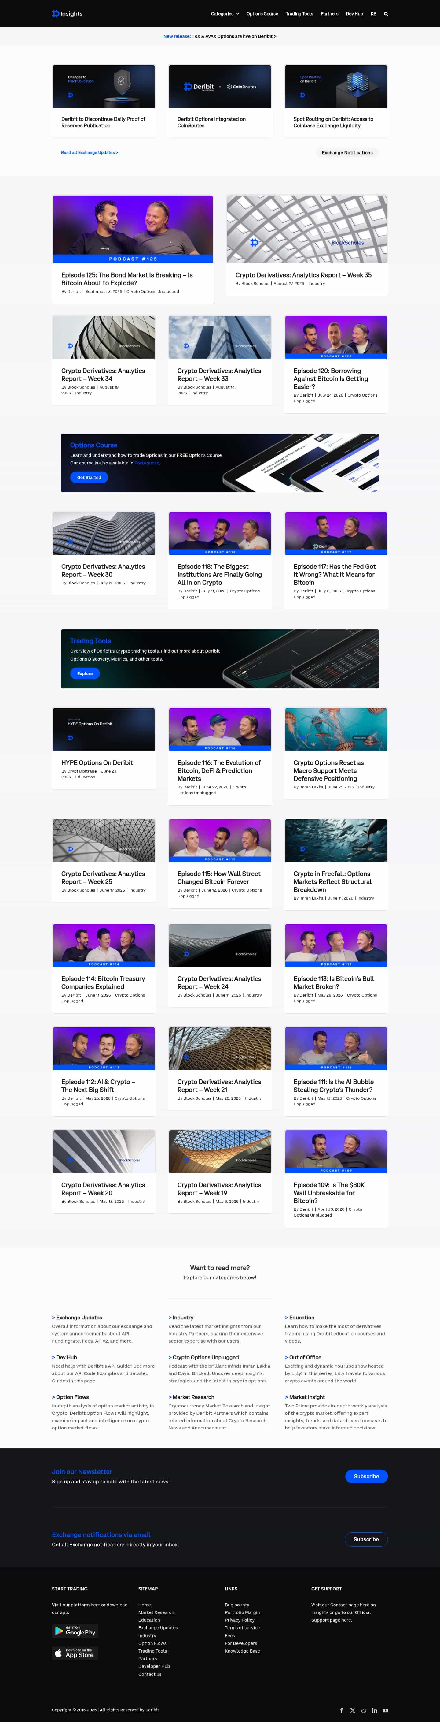The image size is (440, 1722).
Task: Open Episode 114 Bitcoin Treasury Companies article
Action: [x=103, y=983]
